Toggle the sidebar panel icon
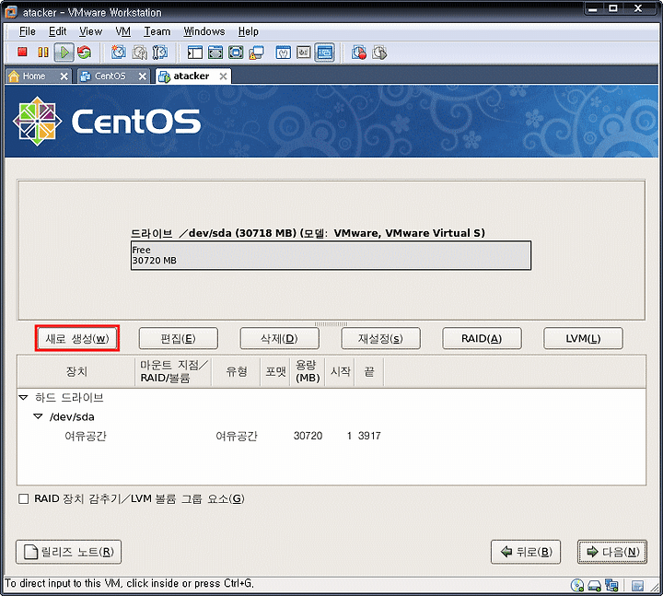Image resolution: width=663 pixels, height=596 pixels. [x=195, y=53]
